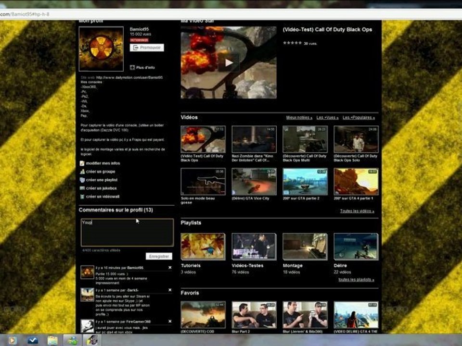Delete the comment posted by -DarkS-
462x346 pixels.
tap(170, 290)
